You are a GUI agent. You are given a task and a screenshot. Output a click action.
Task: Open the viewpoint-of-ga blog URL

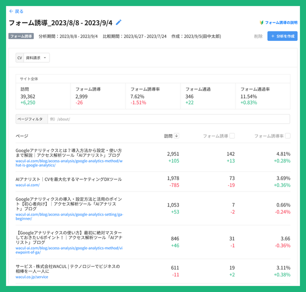click(x=69, y=250)
